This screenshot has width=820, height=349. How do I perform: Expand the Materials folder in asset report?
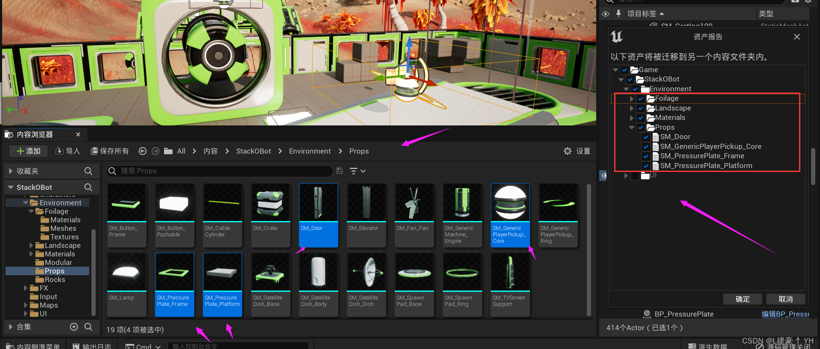(x=632, y=118)
